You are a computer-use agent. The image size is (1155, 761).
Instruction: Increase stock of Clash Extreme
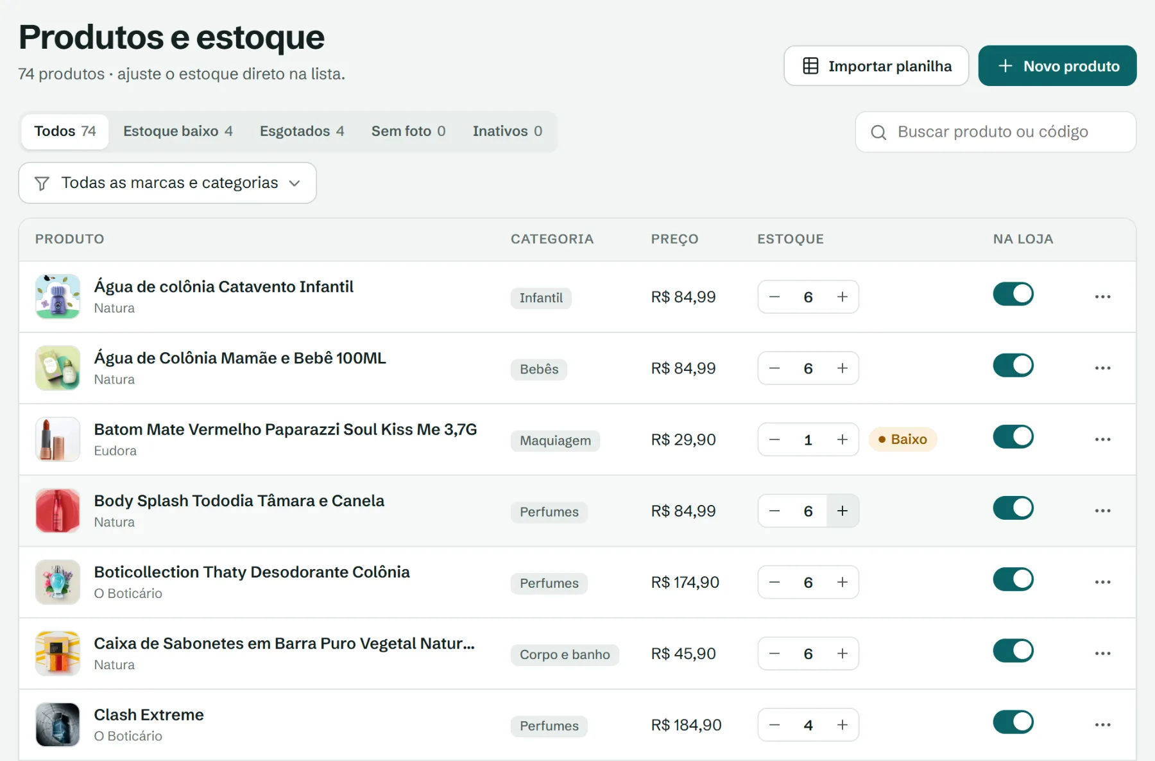(x=842, y=724)
